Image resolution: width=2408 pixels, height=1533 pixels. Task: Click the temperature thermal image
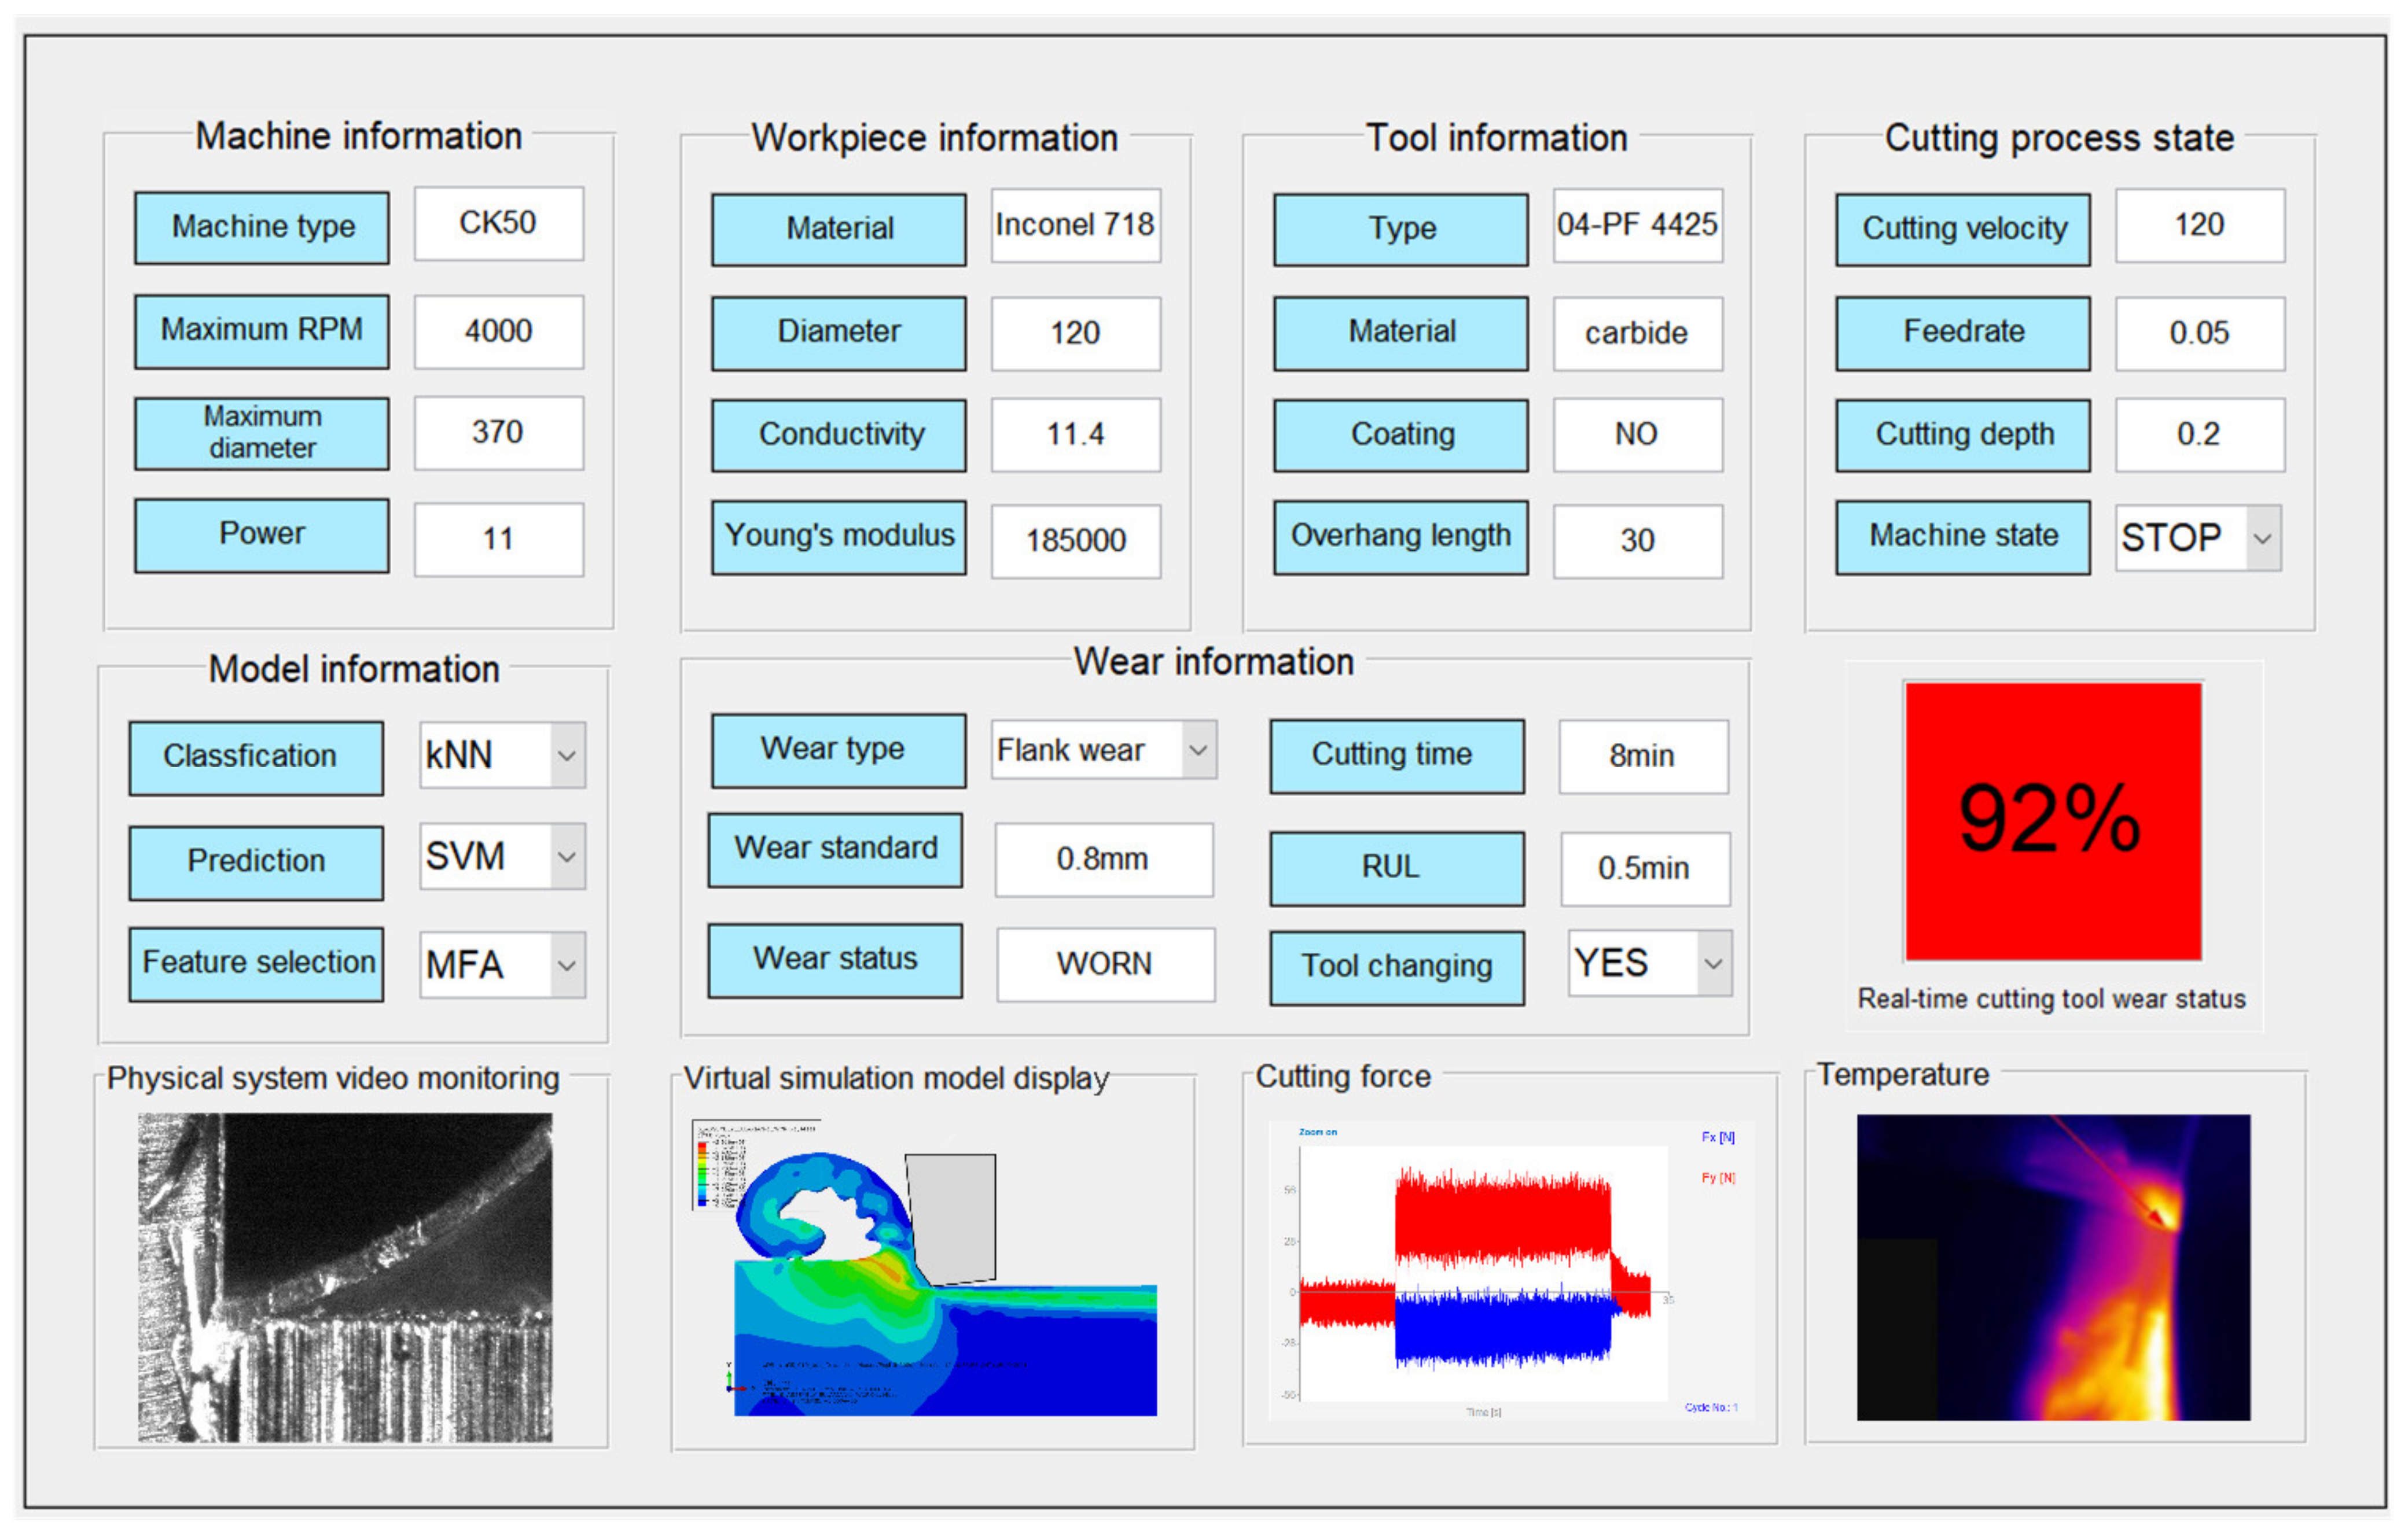[x=2053, y=1267]
